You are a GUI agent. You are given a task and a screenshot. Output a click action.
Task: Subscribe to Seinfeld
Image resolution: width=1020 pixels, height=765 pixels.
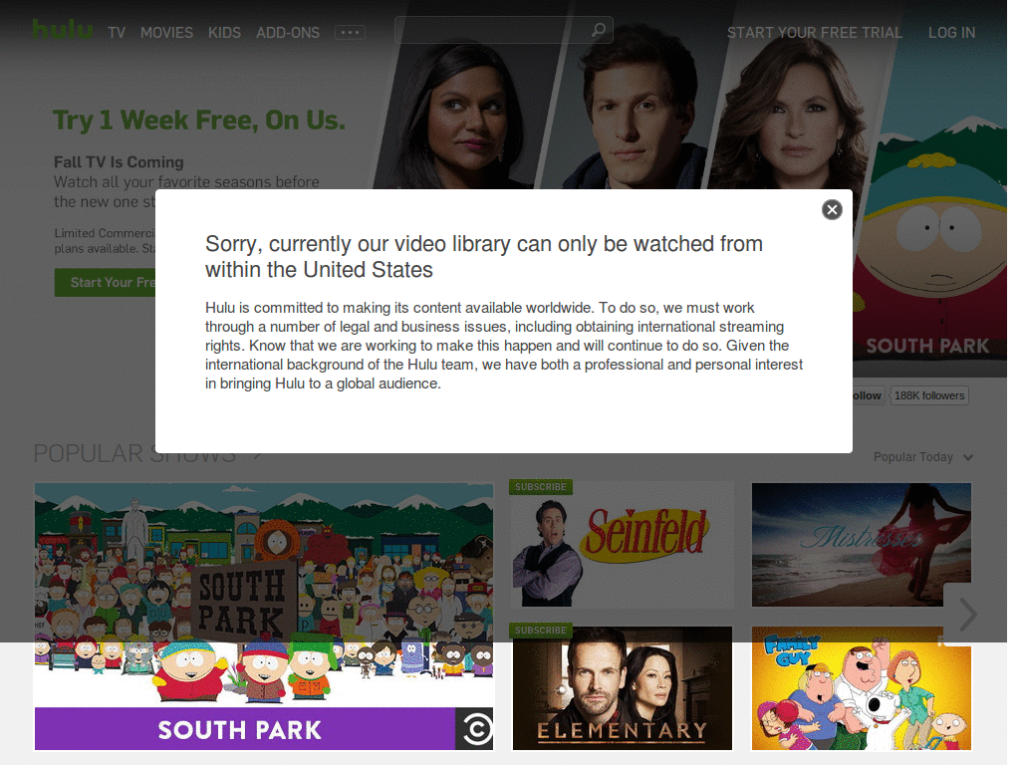click(x=540, y=486)
